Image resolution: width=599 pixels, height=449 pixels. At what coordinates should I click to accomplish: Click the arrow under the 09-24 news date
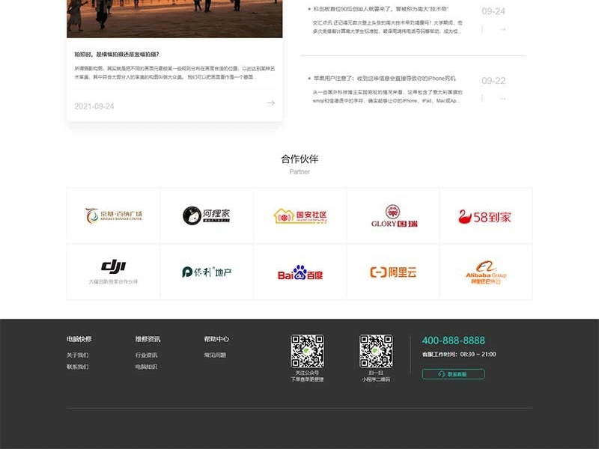[502, 29]
